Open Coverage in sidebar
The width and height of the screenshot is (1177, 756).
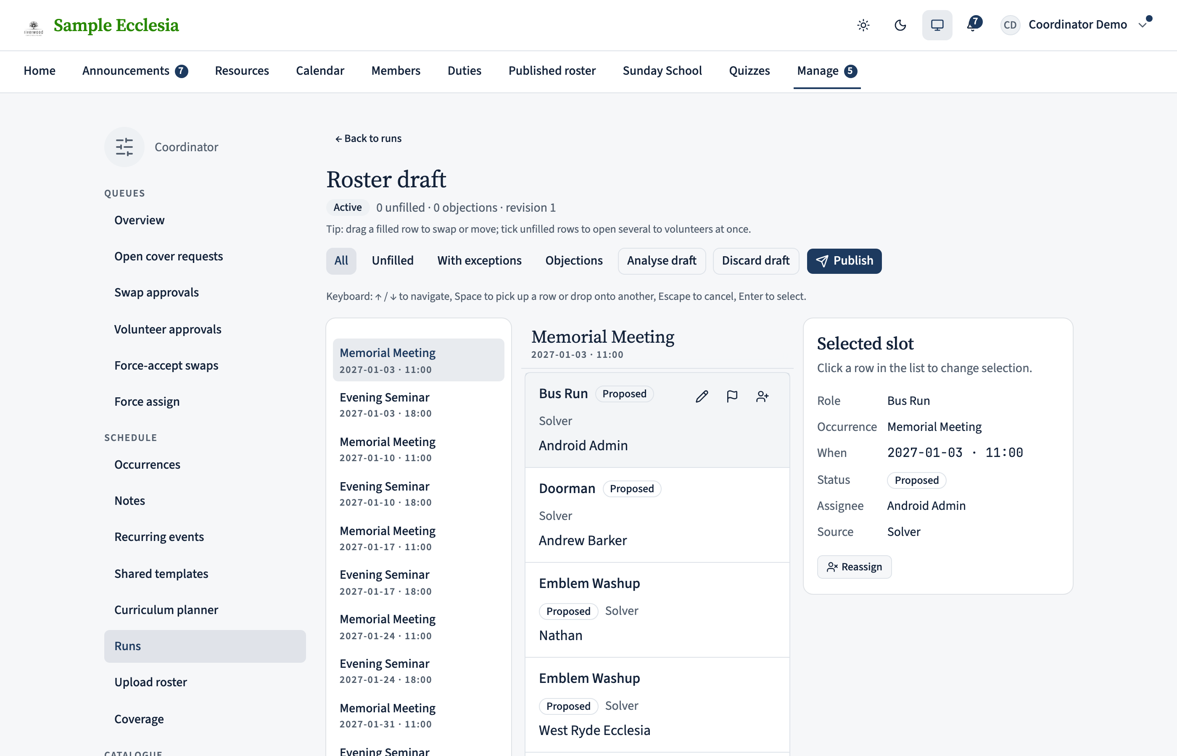205,719
